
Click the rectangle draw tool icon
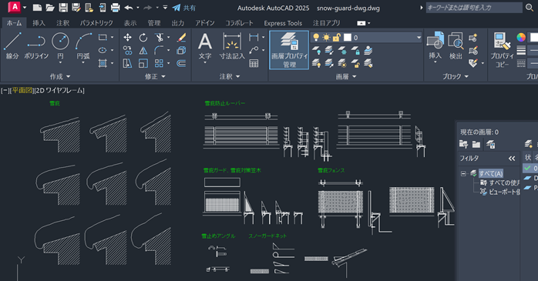coord(103,37)
